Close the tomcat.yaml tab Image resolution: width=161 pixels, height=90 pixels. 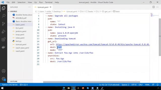click(x=50, y=7)
